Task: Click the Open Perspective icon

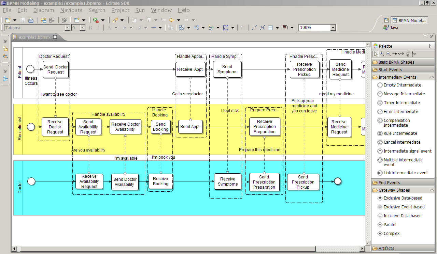Action: point(386,20)
